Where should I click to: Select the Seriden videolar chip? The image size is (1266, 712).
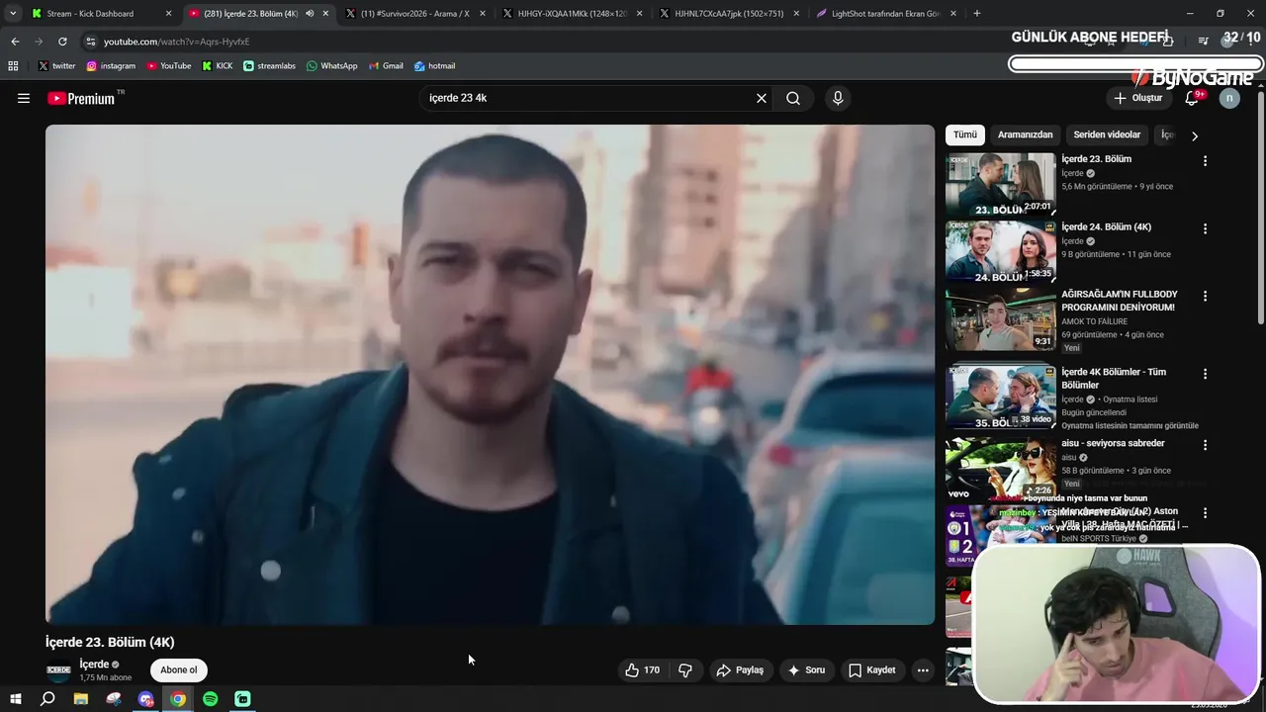tap(1107, 134)
